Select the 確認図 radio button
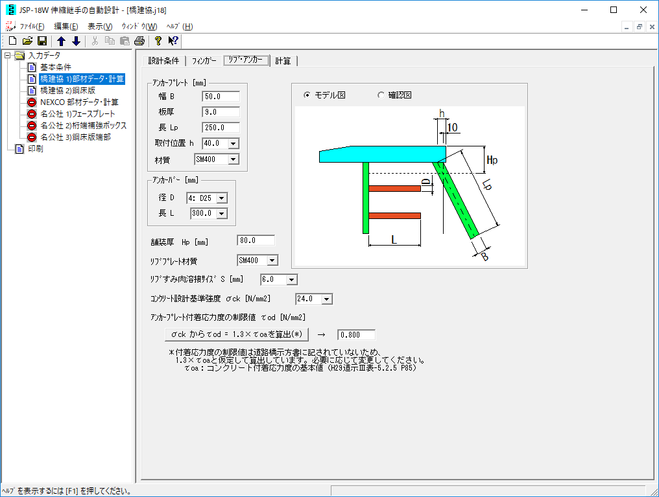Image resolution: width=659 pixels, height=497 pixels. [x=381, y=95]
